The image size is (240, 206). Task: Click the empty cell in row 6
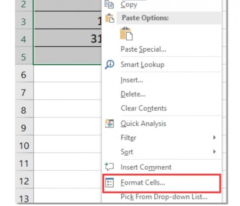(x=68, y=73)
